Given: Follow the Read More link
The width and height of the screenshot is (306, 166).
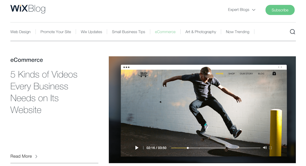Looking at the screenshot, I should [x=21, y=156].
